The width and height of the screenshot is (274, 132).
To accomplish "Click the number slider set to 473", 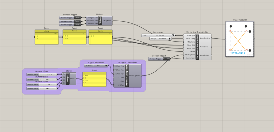I will (x=42, y=75).
